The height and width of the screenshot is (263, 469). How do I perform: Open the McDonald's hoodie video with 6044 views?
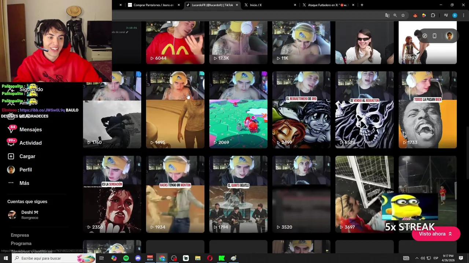[175, 42]
